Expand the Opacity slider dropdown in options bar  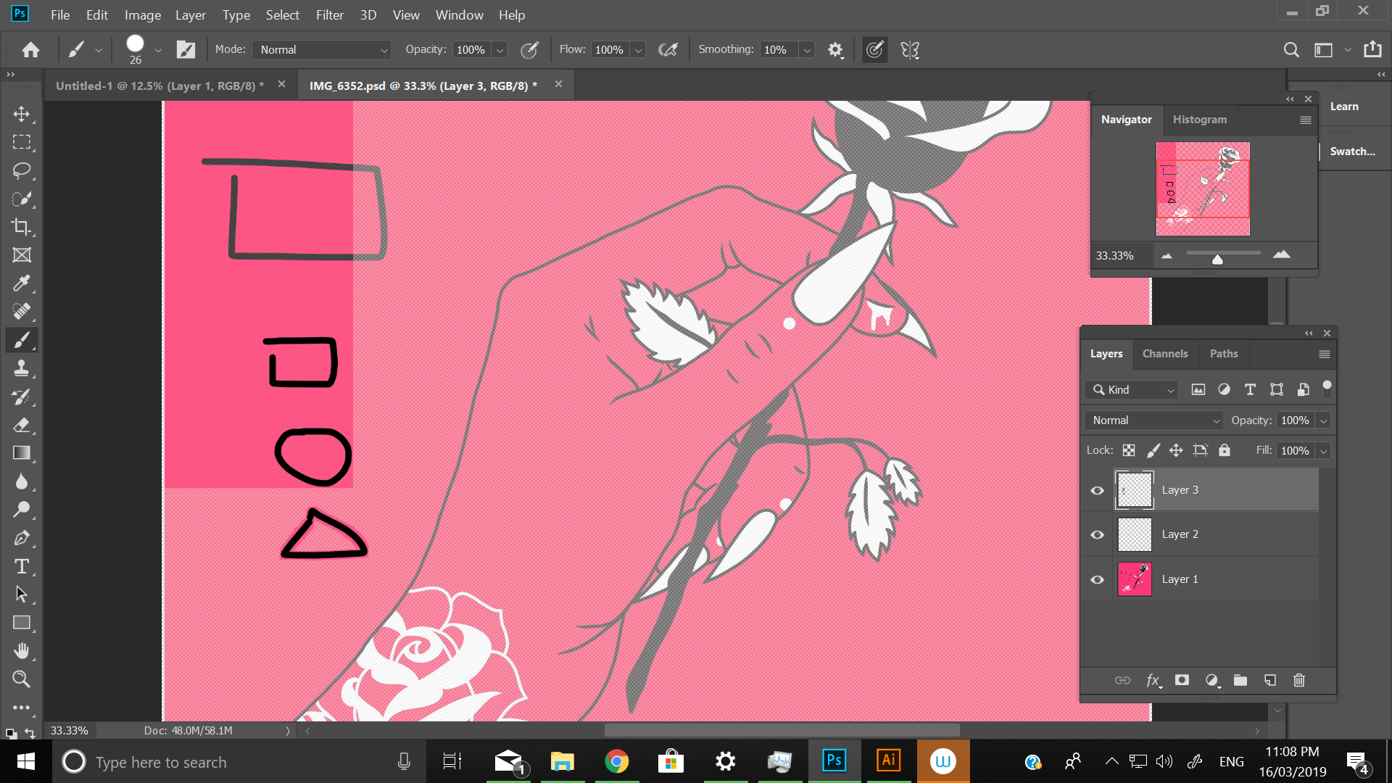pos(500,50)
